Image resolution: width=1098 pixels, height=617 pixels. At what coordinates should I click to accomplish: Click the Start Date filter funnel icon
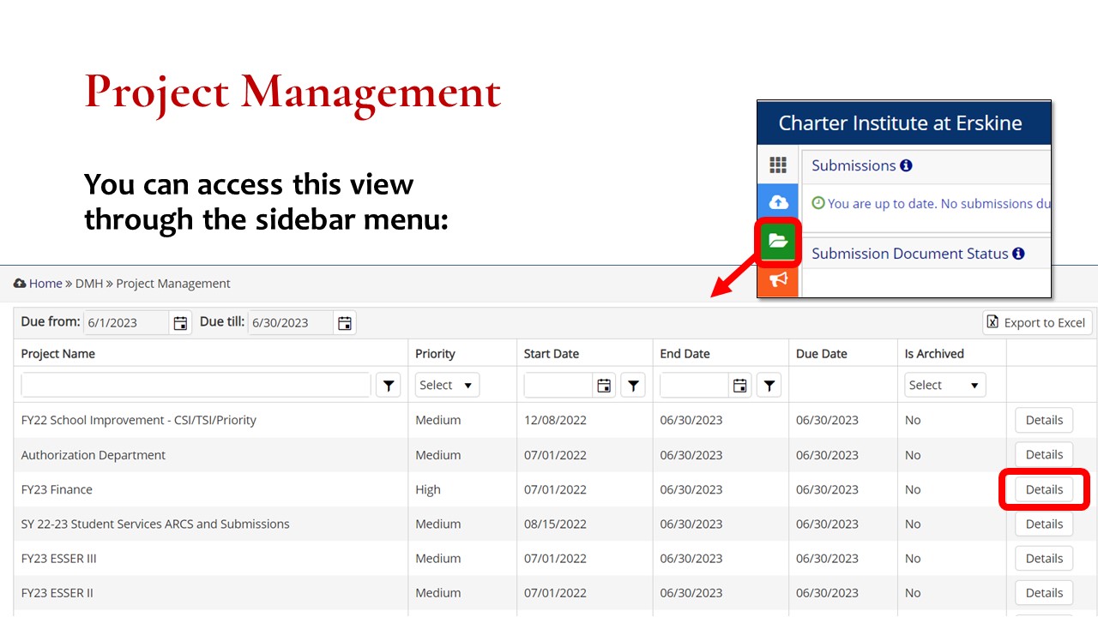point(633,386)
